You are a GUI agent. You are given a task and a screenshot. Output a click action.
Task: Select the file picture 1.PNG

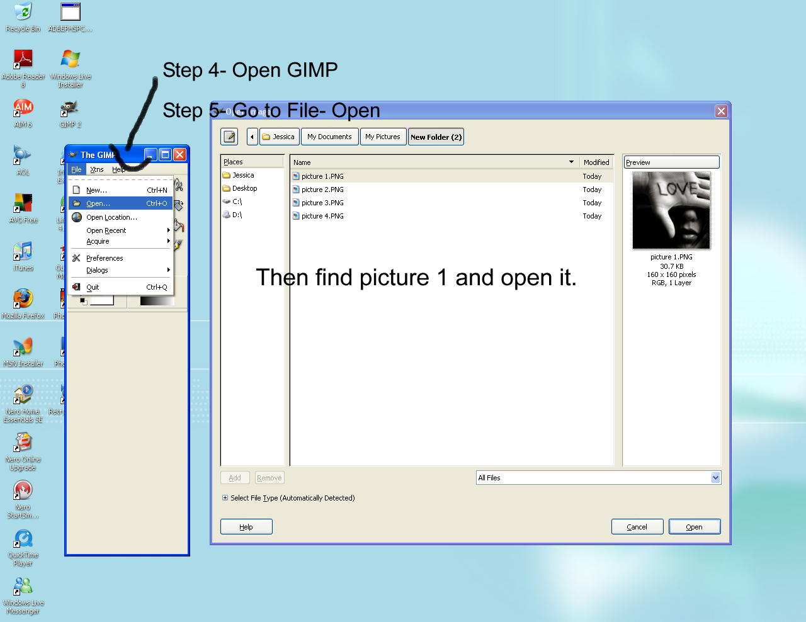point(451,176)
